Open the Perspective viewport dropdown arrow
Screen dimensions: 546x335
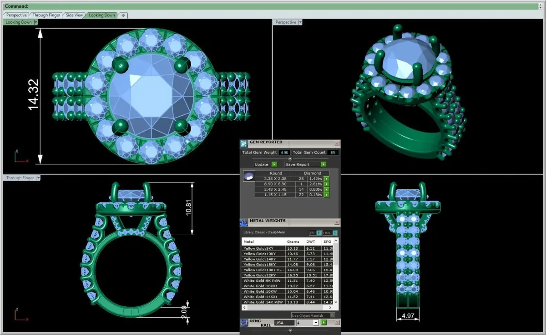[300, 22]
